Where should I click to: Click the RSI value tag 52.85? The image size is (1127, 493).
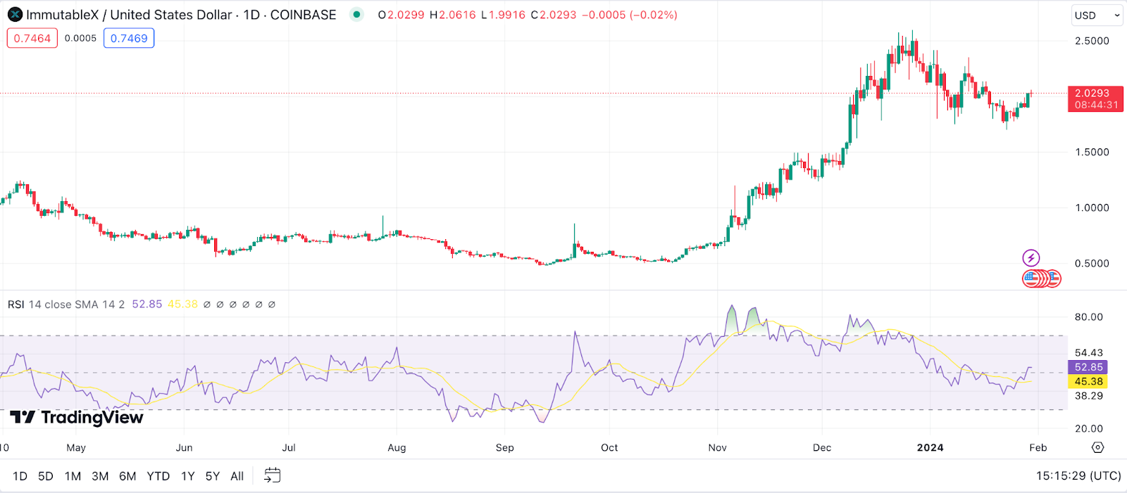point(1088,367)
